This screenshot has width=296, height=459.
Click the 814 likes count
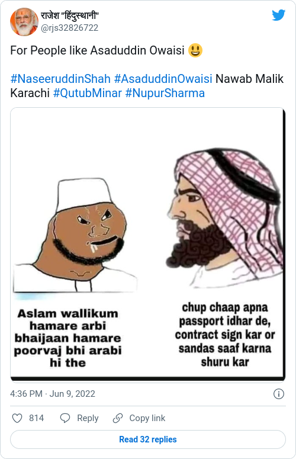(x=36, y=418)
